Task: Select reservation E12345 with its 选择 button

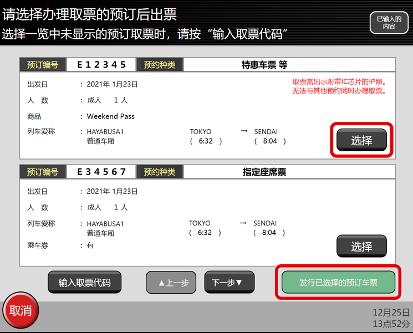Action: tap(361, 140)
